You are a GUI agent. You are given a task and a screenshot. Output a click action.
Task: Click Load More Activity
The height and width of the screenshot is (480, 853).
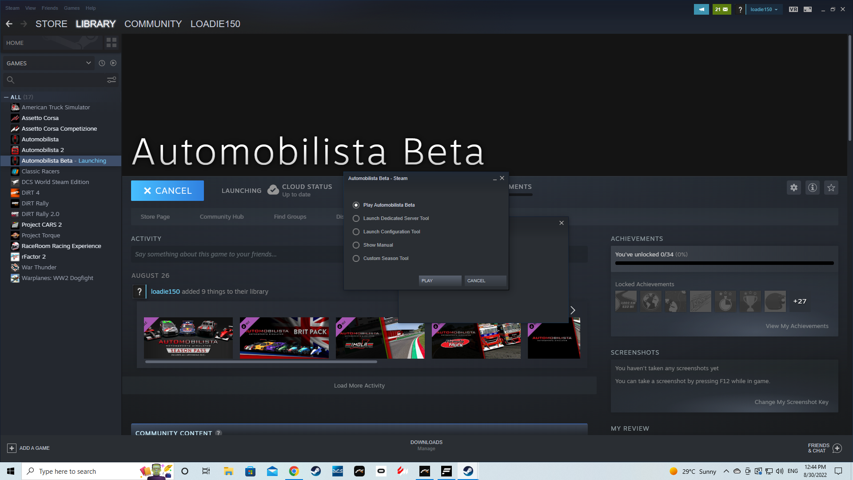coord(359,386)
